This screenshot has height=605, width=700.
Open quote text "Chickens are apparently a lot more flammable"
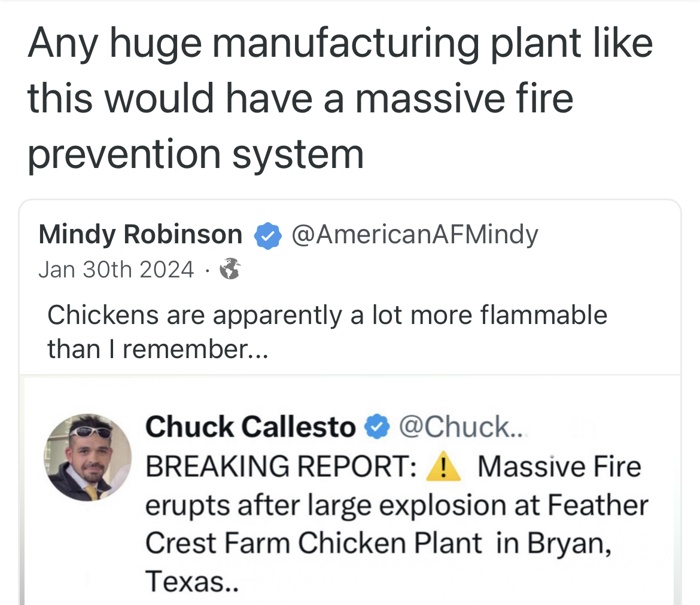tap(327, 315)
